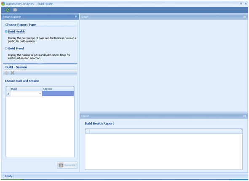
Task: Select the Build Health radio button
Action: coord(6,32)
